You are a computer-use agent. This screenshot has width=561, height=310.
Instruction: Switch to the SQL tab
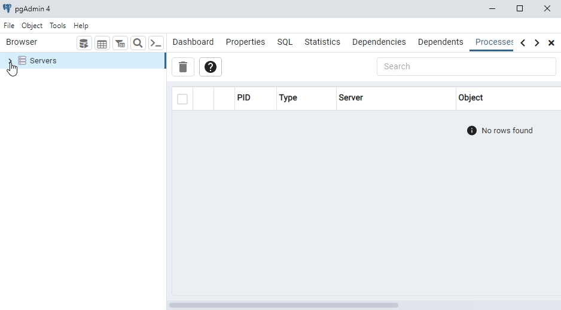click(x=285, y=42)
